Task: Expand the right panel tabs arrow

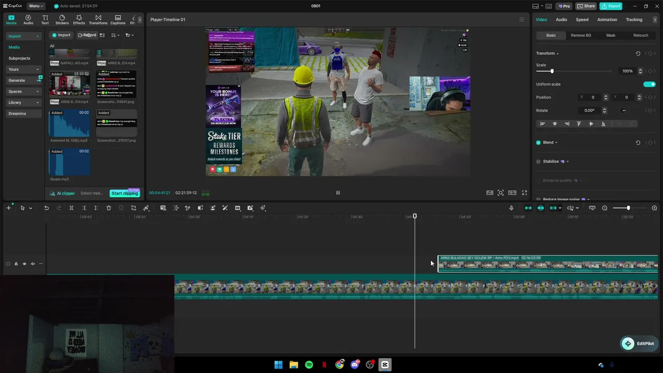Action: [655, 20]
